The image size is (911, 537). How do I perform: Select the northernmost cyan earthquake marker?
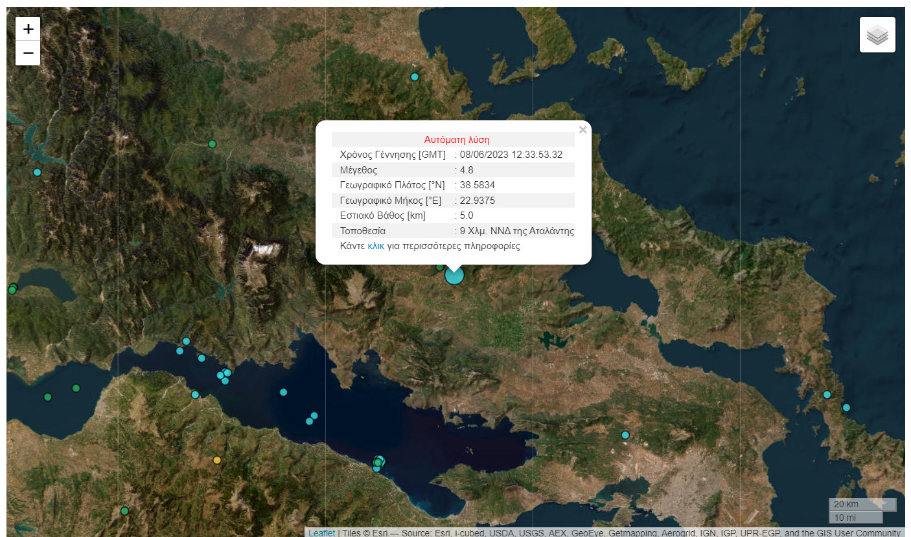pos(415,77)
